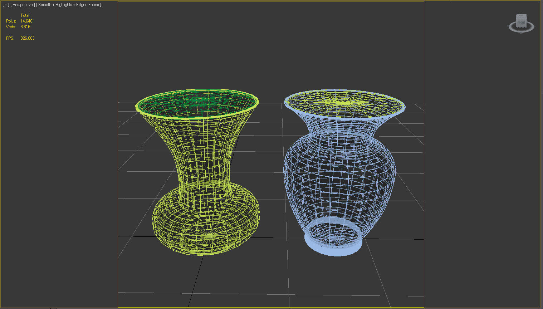Open the general viewport menu labeled [+]

point(6,5)
